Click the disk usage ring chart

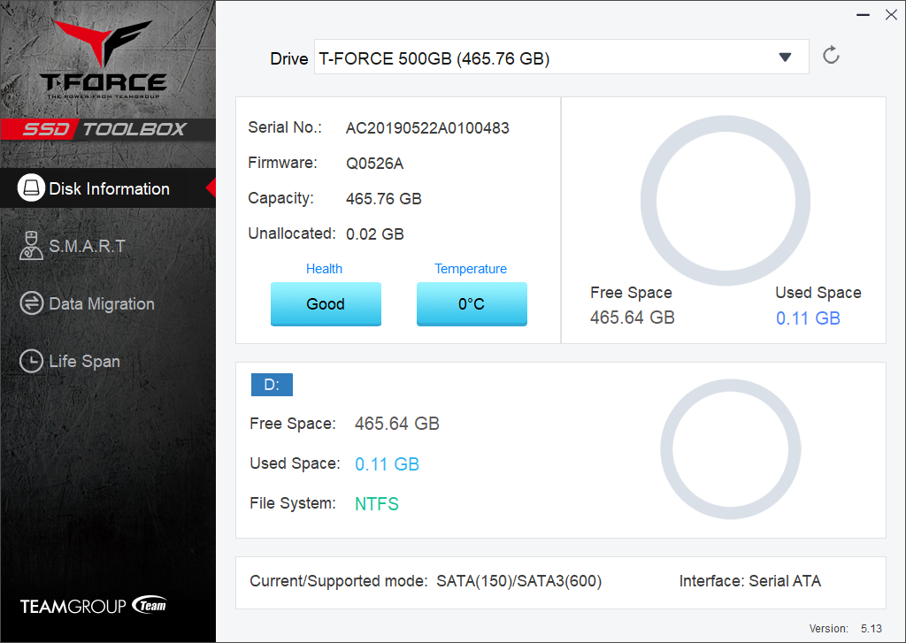(x=726, y=201)
